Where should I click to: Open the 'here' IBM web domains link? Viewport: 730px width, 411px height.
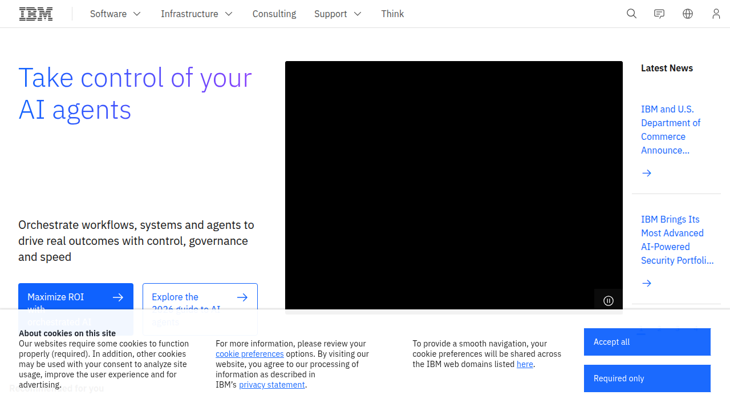click(525, 364)
